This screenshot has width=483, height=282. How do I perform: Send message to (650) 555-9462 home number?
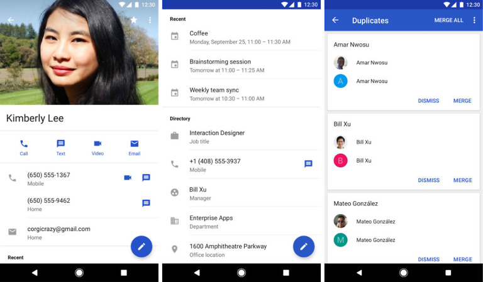click(146, 203)
